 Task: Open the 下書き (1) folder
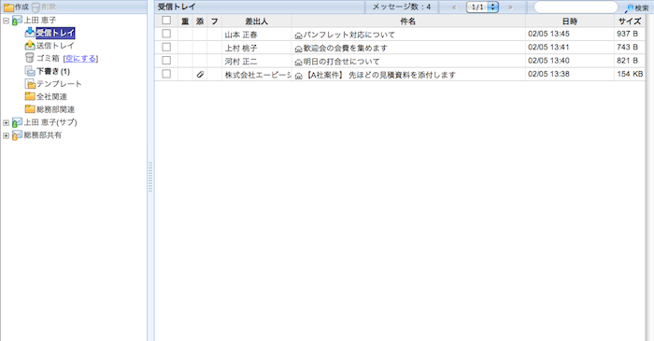[53, 71]
